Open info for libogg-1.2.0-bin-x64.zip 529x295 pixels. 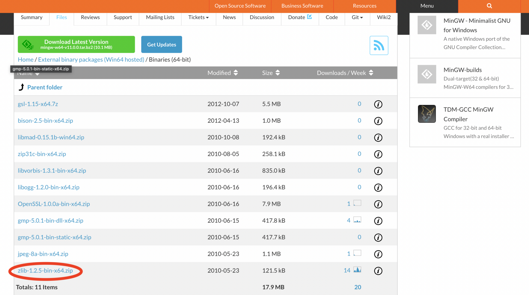(x=378, y=188)
